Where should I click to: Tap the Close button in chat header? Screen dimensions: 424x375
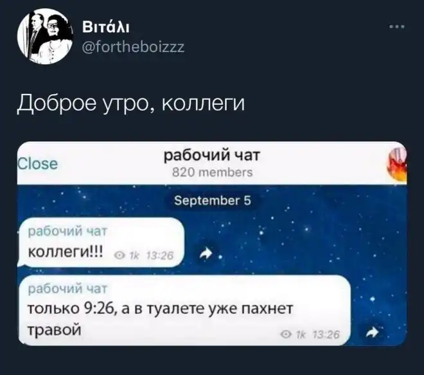point(37,163)
